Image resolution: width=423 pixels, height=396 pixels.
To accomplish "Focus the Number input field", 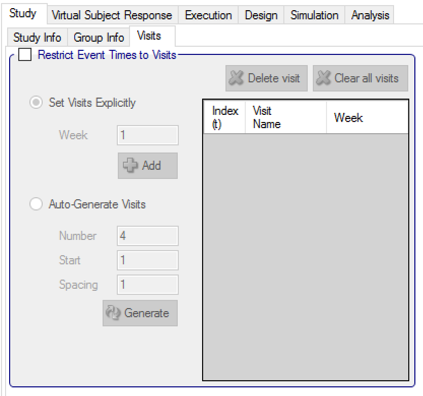I will coord(148,236).
